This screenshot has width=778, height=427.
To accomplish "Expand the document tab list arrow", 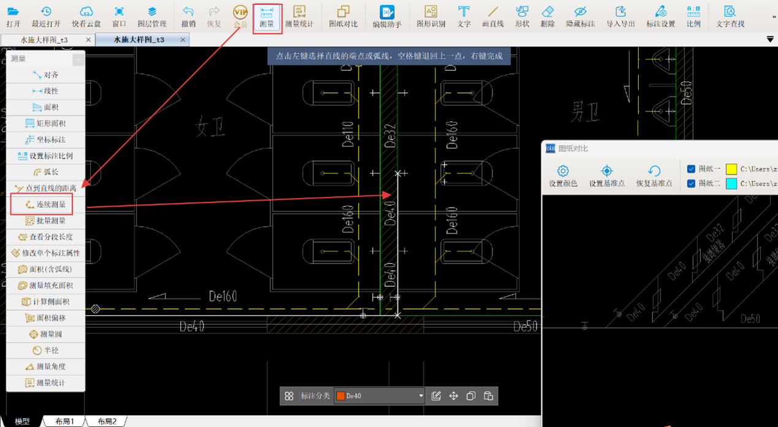I will [x=770, y=40].
